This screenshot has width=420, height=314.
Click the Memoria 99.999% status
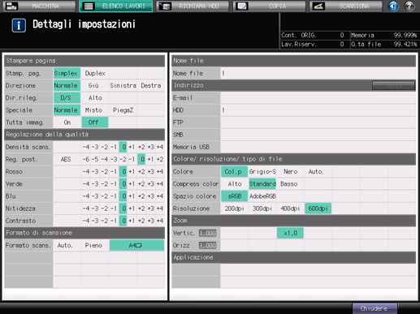(x=384, y=35)
